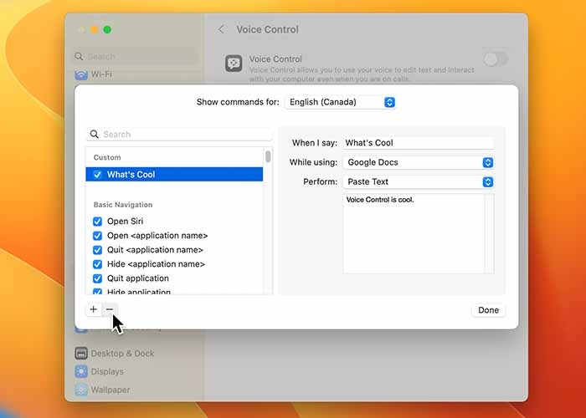The height and width of the screenshot is (418, 586).
Task: Click the Custom section header
Action: [107, 157]
